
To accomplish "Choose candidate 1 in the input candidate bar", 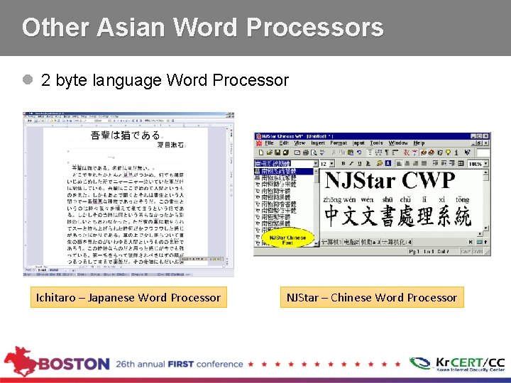I will (x=331, y=242).
